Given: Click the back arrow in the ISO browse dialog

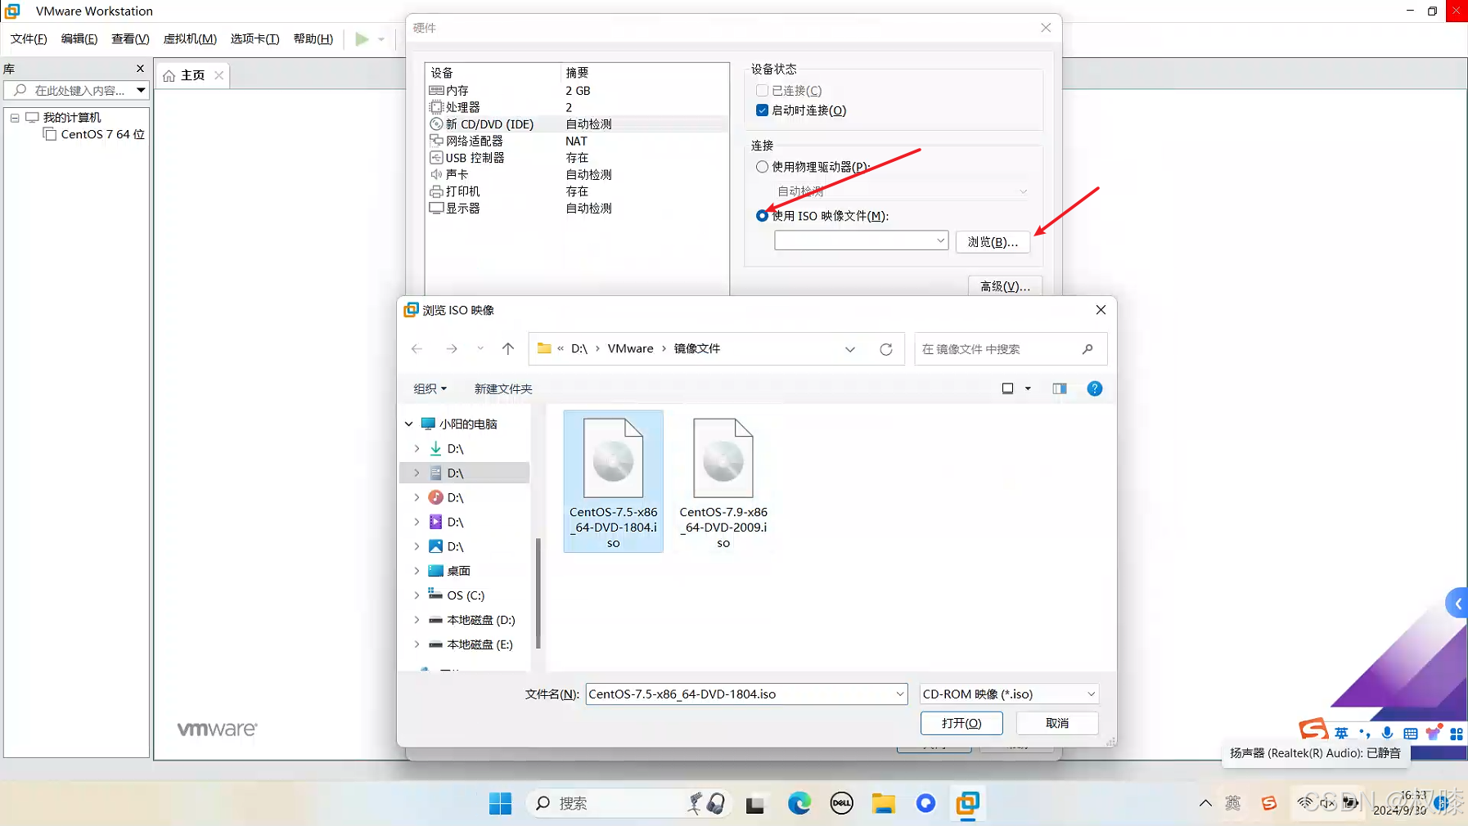Looking at the screenshot, I should point(417,348).
